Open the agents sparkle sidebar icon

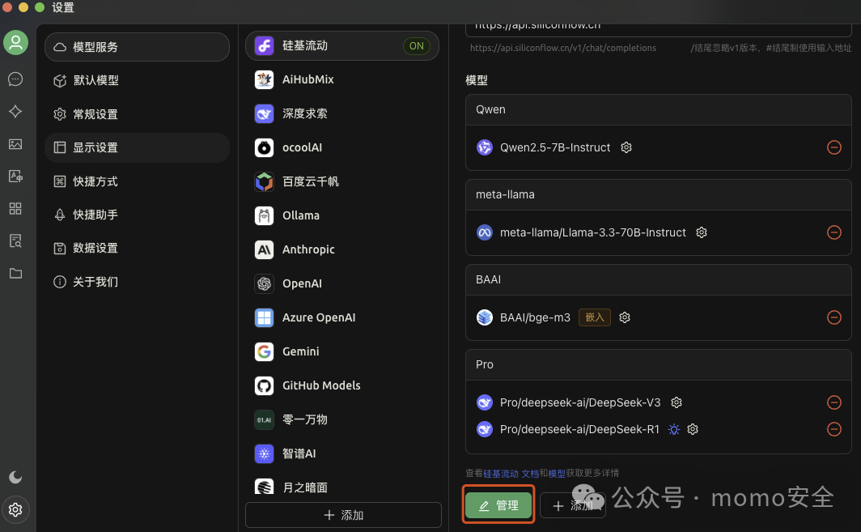tap(15, 112)
